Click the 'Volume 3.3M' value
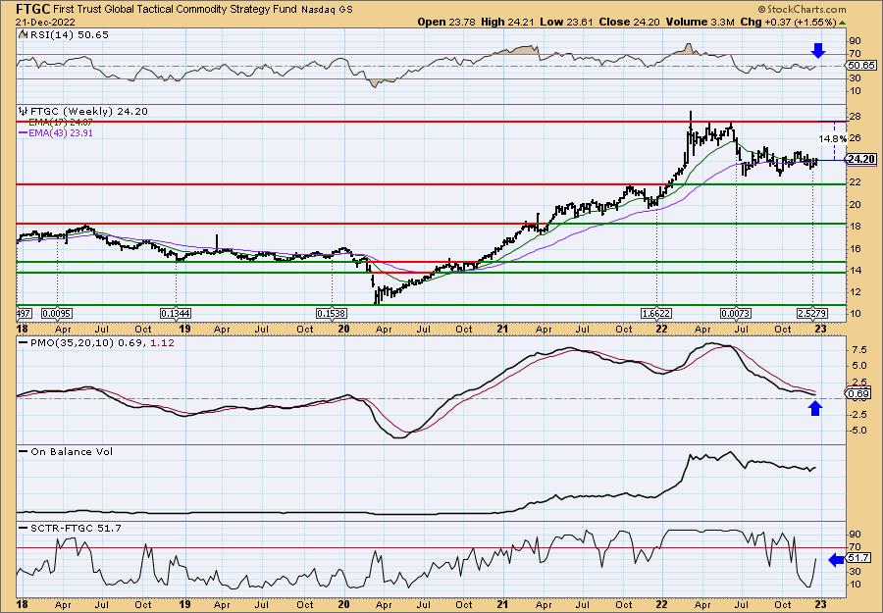 point(700,22)
